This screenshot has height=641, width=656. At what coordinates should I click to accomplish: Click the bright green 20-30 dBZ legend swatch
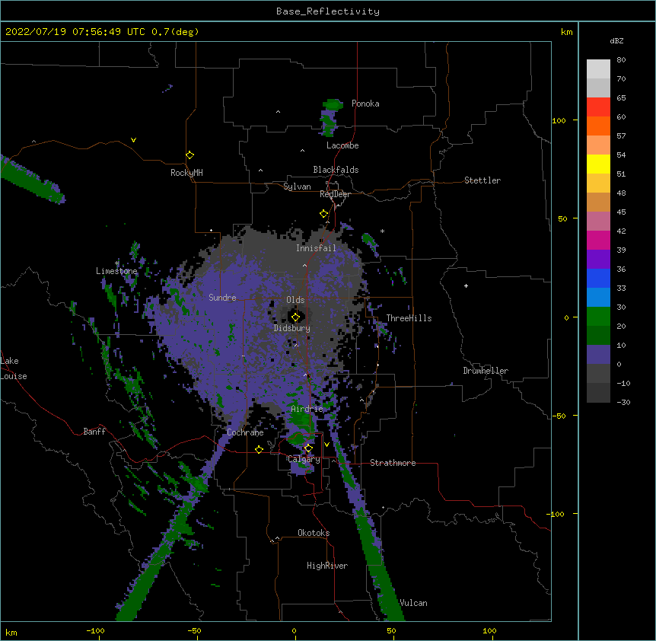pyautogui.click(x=598, y=317)
